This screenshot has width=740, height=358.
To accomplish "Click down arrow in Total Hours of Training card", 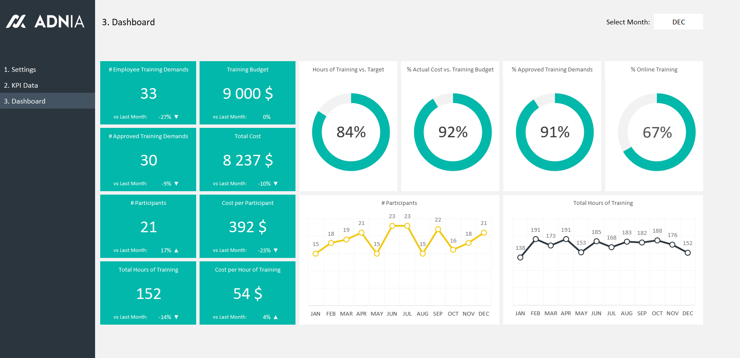I will tap(176, 317).
